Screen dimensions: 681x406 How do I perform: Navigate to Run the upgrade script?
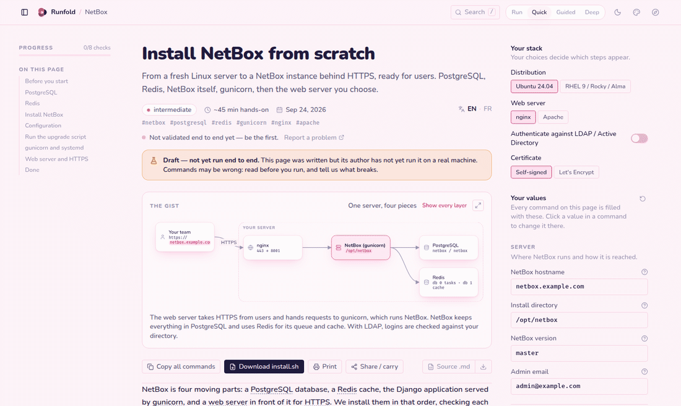[56, 137]
